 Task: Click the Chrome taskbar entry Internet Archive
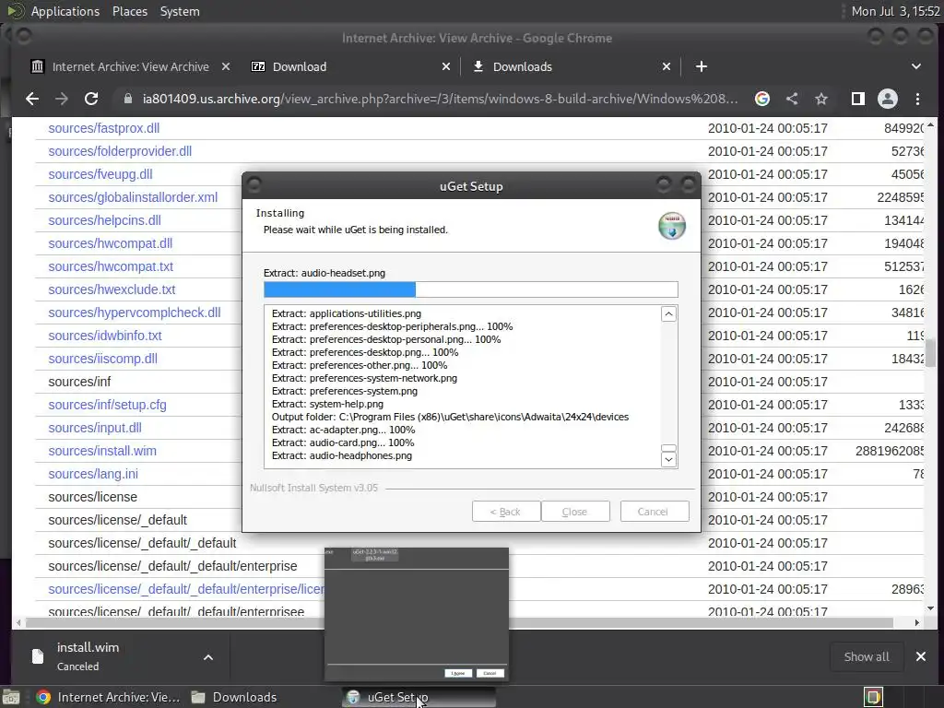[x=109, y=697]
